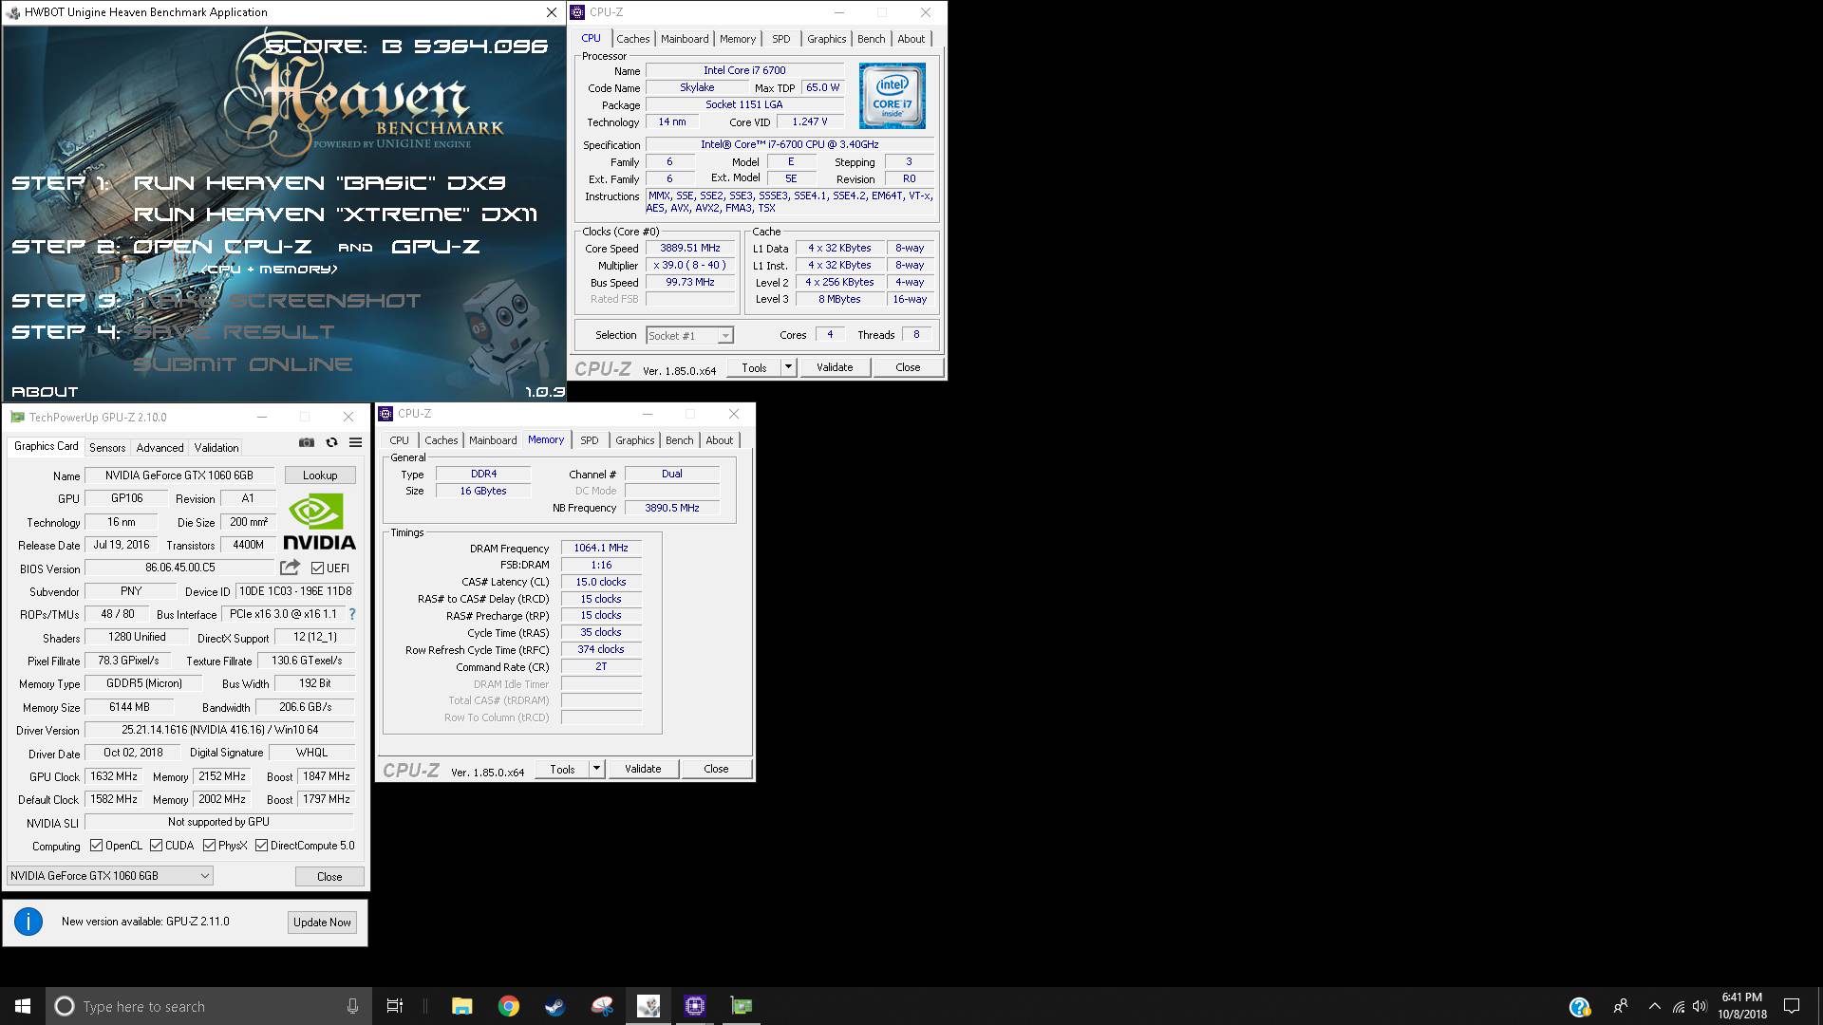Take GPU-Z screenshot with camera icon
This screenshot has width=1823, height=1025.
click(306, 442)
